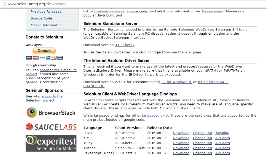267x158 pixels.
Task: Open the Experitest Selenium for Mobile banner
Action: click(51, 143)
